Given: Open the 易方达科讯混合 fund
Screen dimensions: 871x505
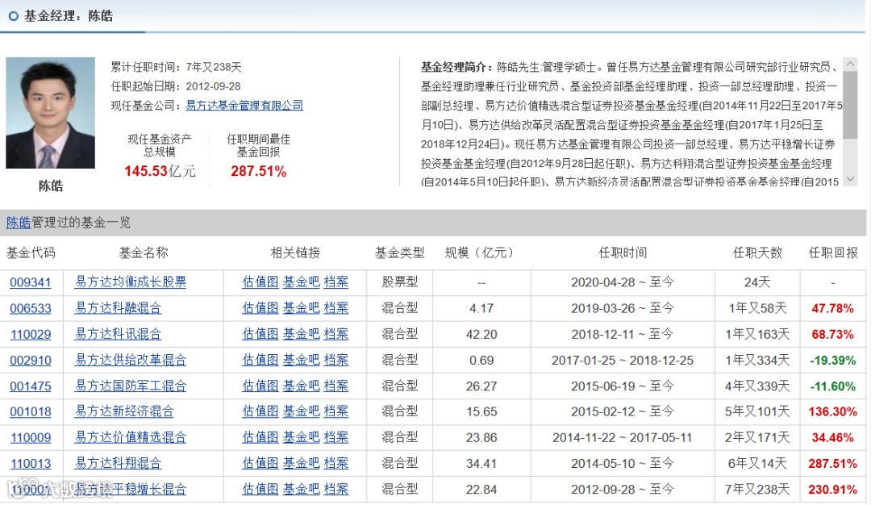Looking at the screenshot, I should point(118,334).
